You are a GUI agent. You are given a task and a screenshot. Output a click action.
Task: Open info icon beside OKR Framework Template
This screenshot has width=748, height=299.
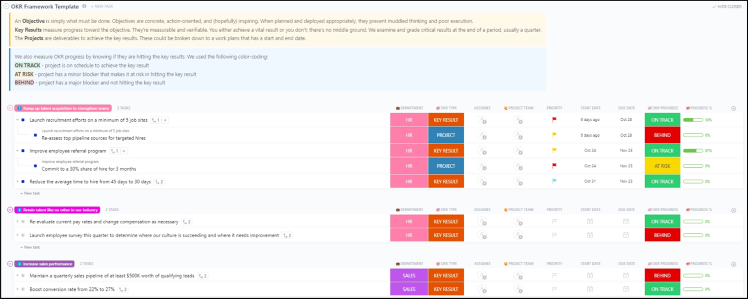click(x=84, y=7)
